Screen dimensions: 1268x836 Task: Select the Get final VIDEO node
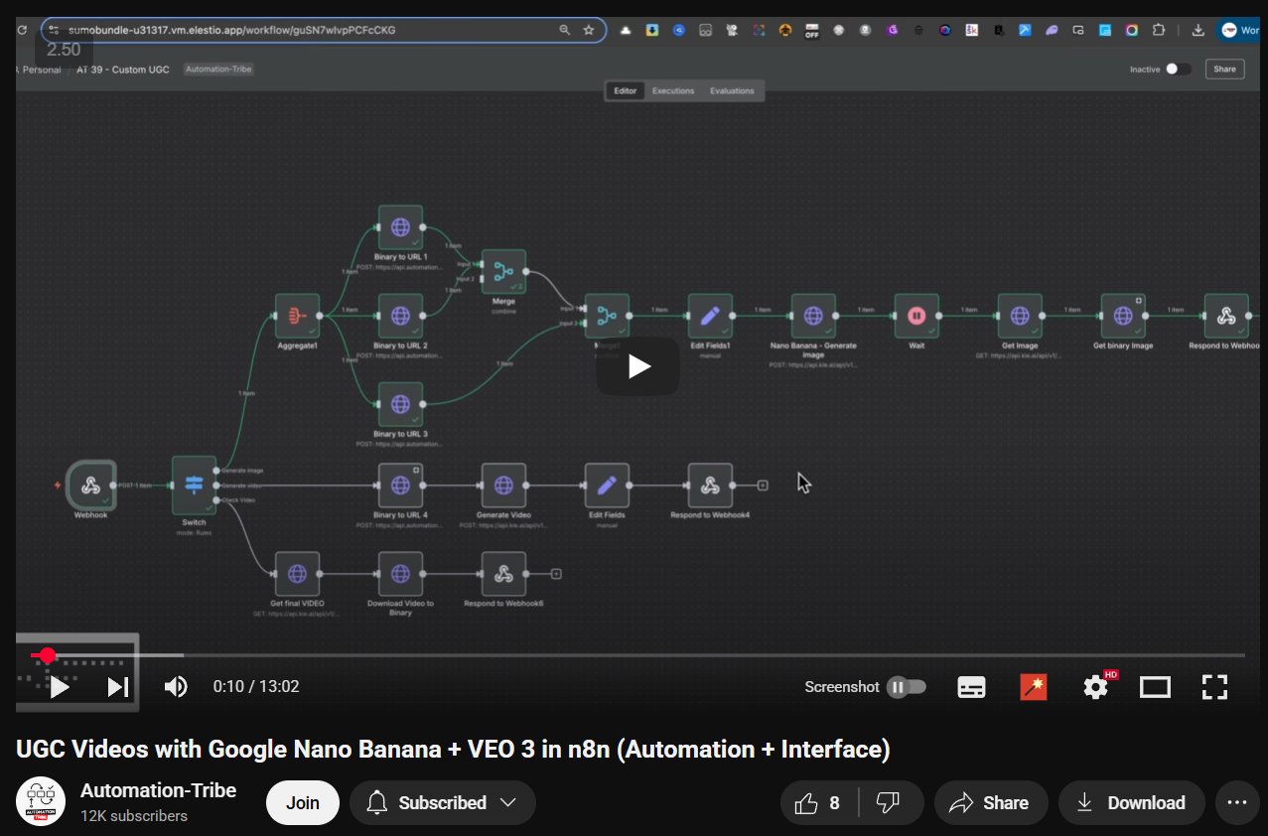tap(297, 574)
